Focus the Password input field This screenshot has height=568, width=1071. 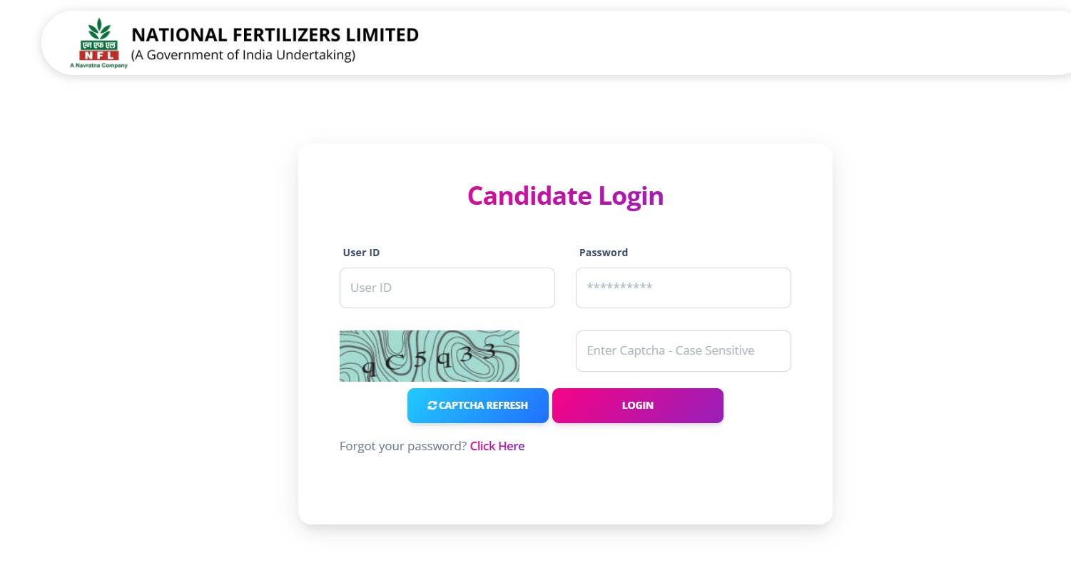[x=683, y=288]
